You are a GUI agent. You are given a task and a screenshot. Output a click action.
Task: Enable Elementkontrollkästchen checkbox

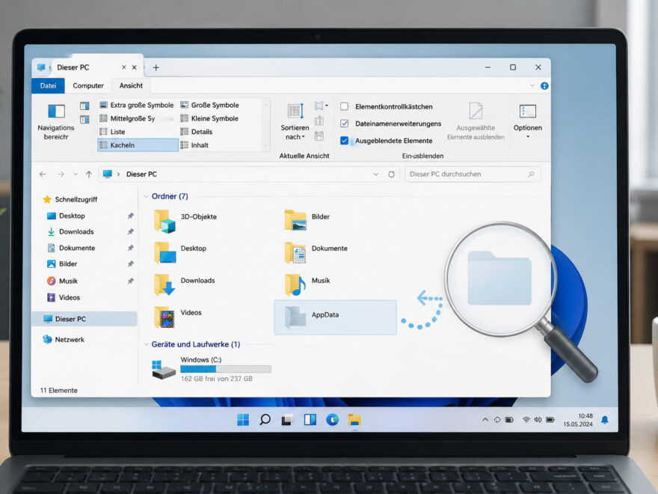point(345,106)
